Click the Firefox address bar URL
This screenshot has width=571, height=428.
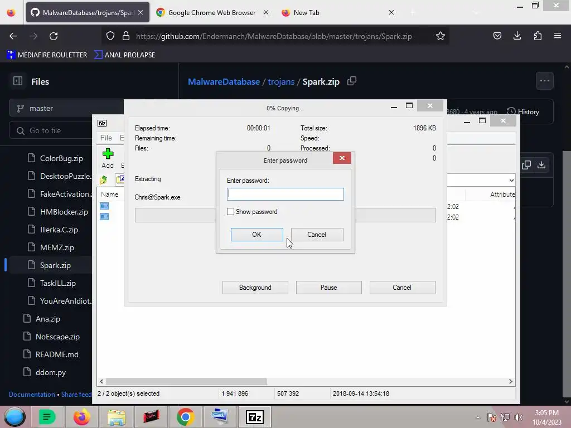pos(274,36)
